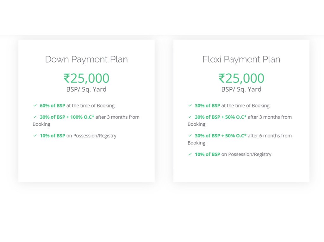The width and height of the screenshot is (324, 242).
Task: Click the ₹25,000 price in Flexi Payment Plan
Action: [x=241, y=78]
